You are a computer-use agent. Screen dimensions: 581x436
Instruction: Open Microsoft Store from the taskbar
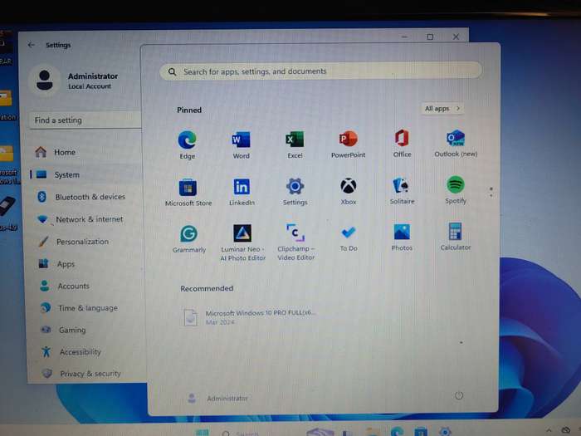[x=421, y=432]
